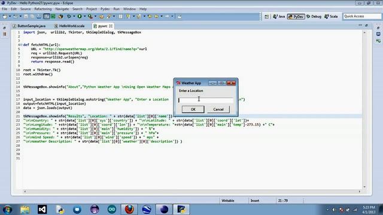Open the Windows Start menu
383x215 pixels.
[7, 210]
